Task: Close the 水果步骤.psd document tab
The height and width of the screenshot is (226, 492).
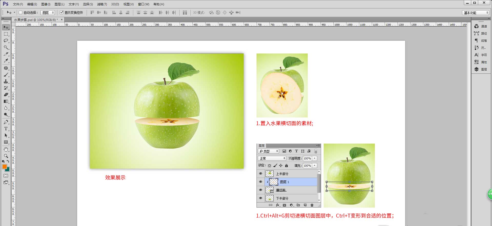Action: coord(62,20)
